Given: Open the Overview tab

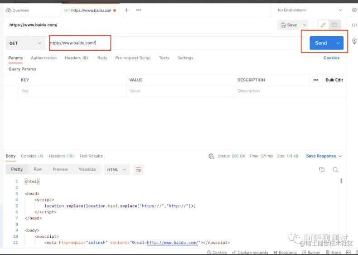Looking at the screenshot, I should tap(18, 10).
